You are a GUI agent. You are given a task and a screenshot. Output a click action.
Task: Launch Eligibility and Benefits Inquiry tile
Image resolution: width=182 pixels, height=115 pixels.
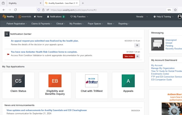click(55, 85)
